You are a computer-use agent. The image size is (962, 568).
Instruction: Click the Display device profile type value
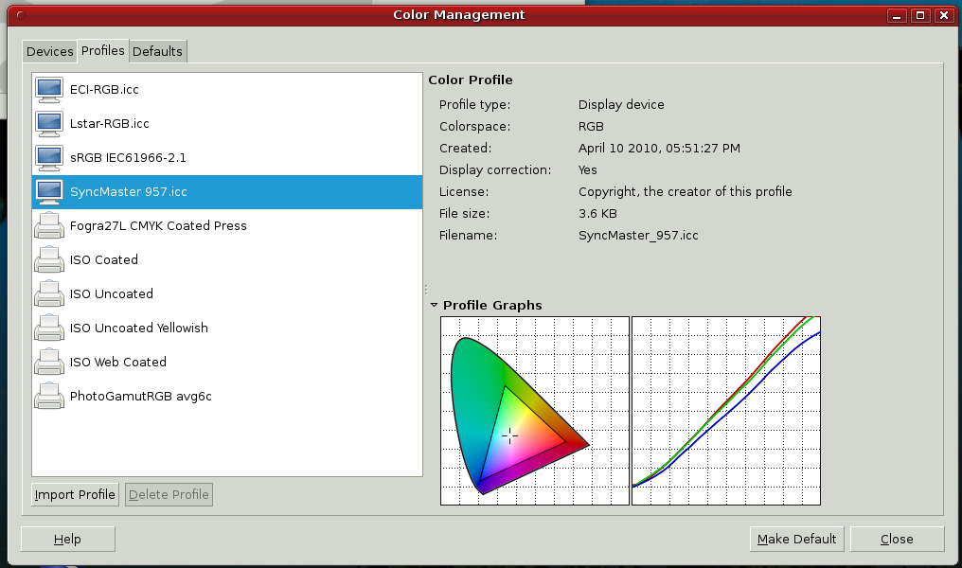click(621, 105)
